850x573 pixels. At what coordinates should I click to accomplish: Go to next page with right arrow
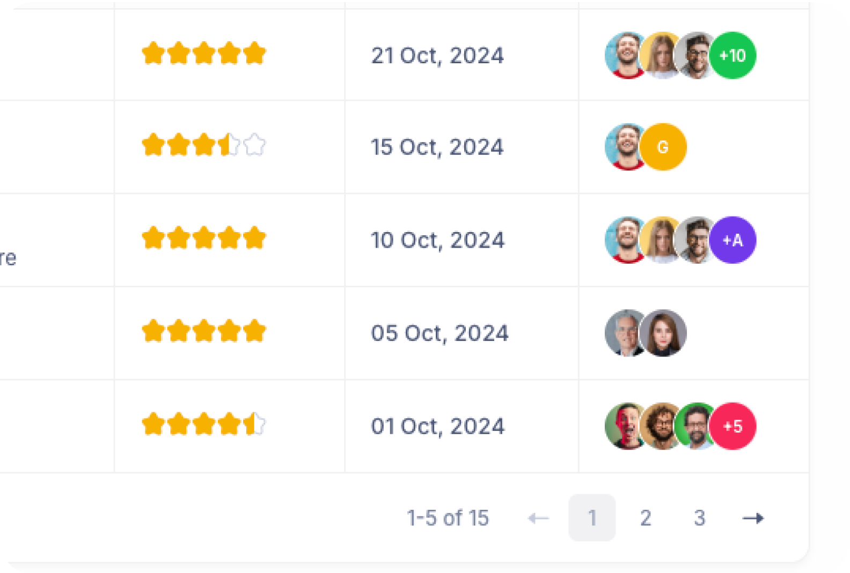click(752, 518)
